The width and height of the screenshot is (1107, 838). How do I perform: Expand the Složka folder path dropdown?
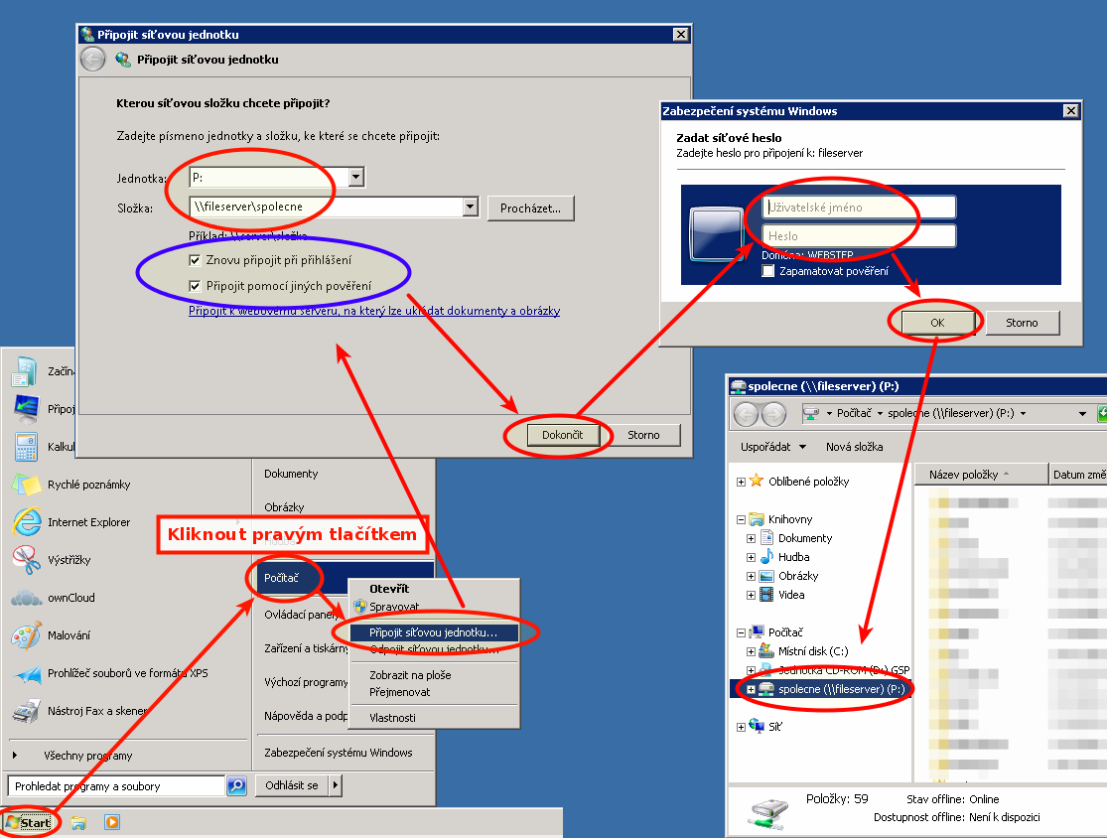471,207
